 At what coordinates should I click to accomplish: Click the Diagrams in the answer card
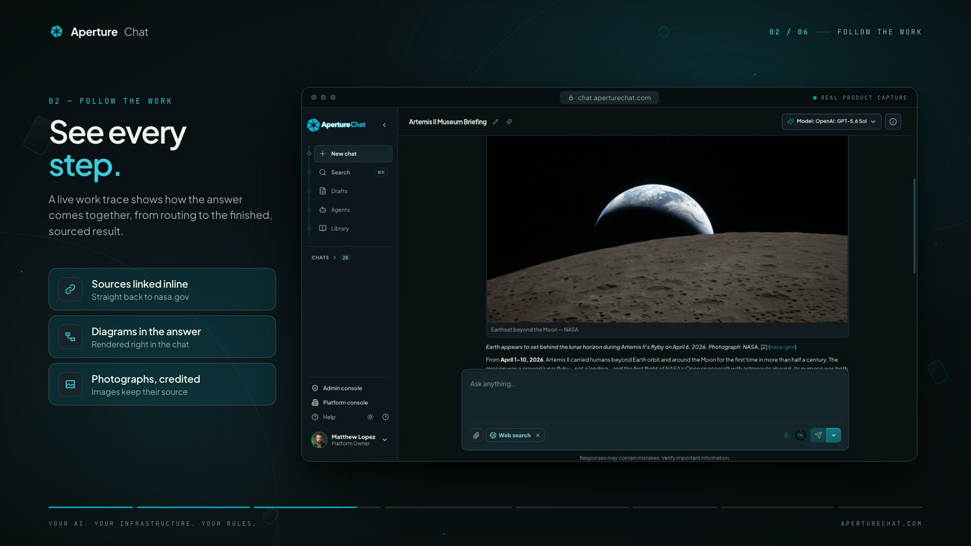pos(162,337)
